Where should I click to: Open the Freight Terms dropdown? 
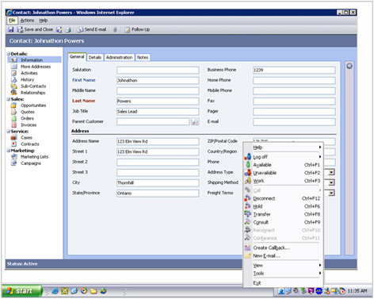click(x=331, y=193)
